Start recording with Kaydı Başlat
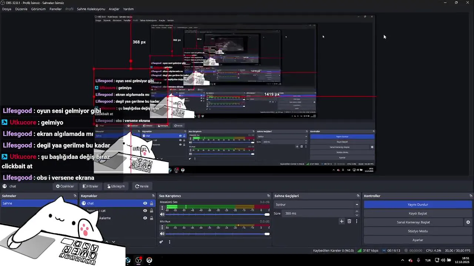 tap(418, 213)
